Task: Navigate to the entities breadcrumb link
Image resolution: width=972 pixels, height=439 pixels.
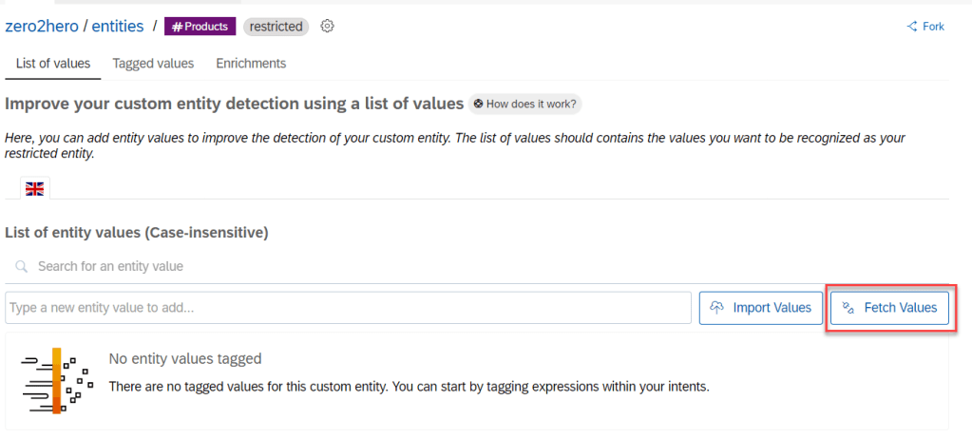Action: tap(118, 27)
